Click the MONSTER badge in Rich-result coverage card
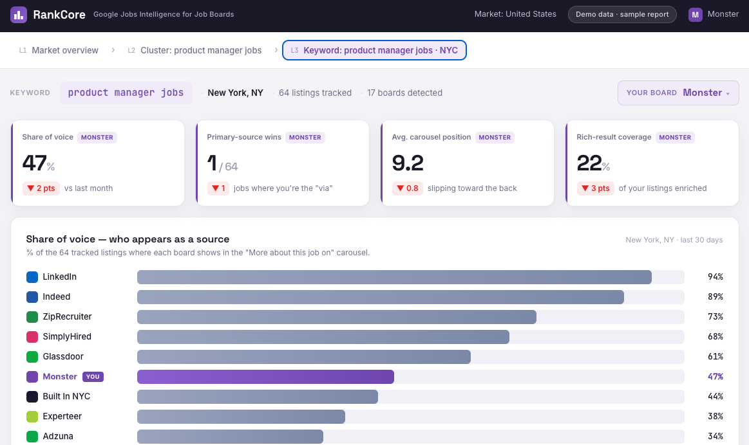This screenshot has width=749, height=445. (675, 138)
